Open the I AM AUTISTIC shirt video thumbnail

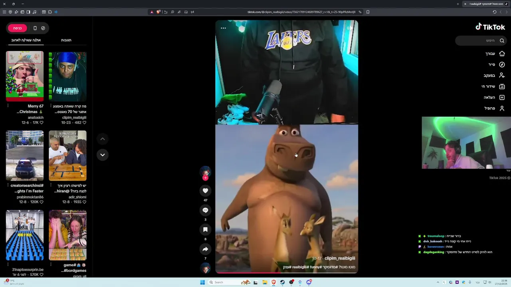tap(67, 76)
